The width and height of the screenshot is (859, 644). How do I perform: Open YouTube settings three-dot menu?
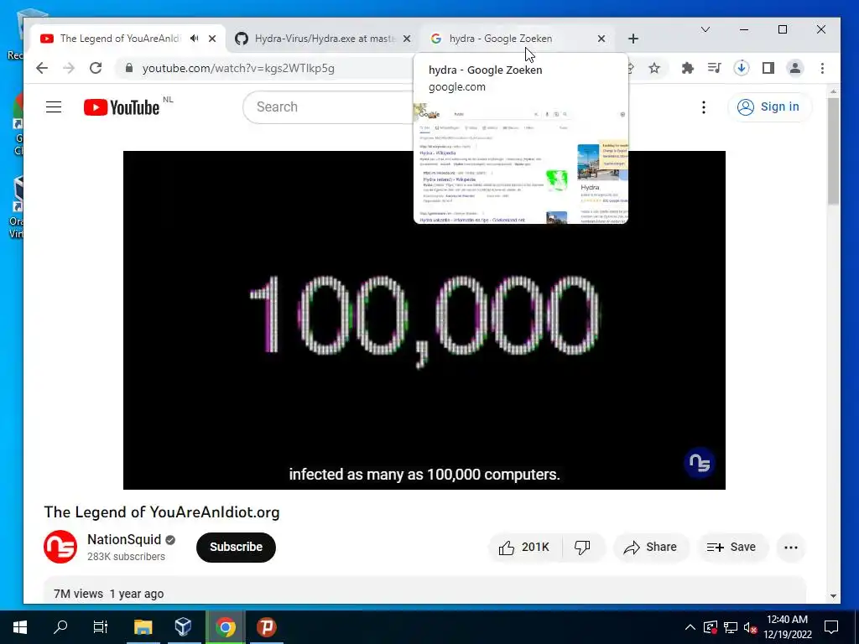click(704, 106)
